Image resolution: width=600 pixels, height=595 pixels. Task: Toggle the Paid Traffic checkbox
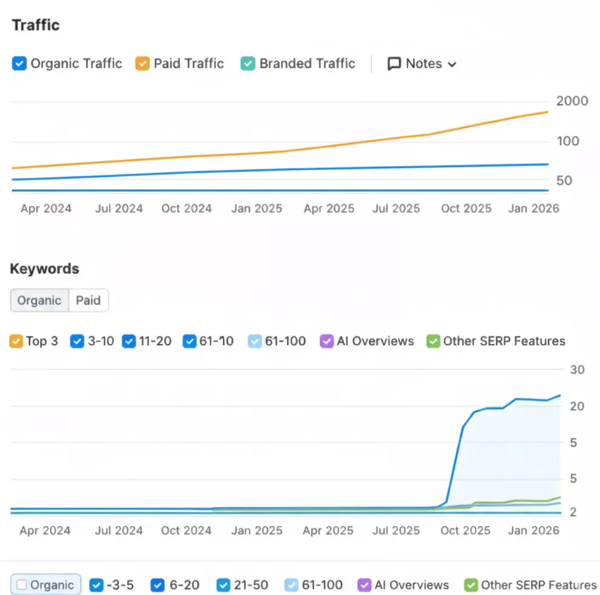(x=143, y=64)
